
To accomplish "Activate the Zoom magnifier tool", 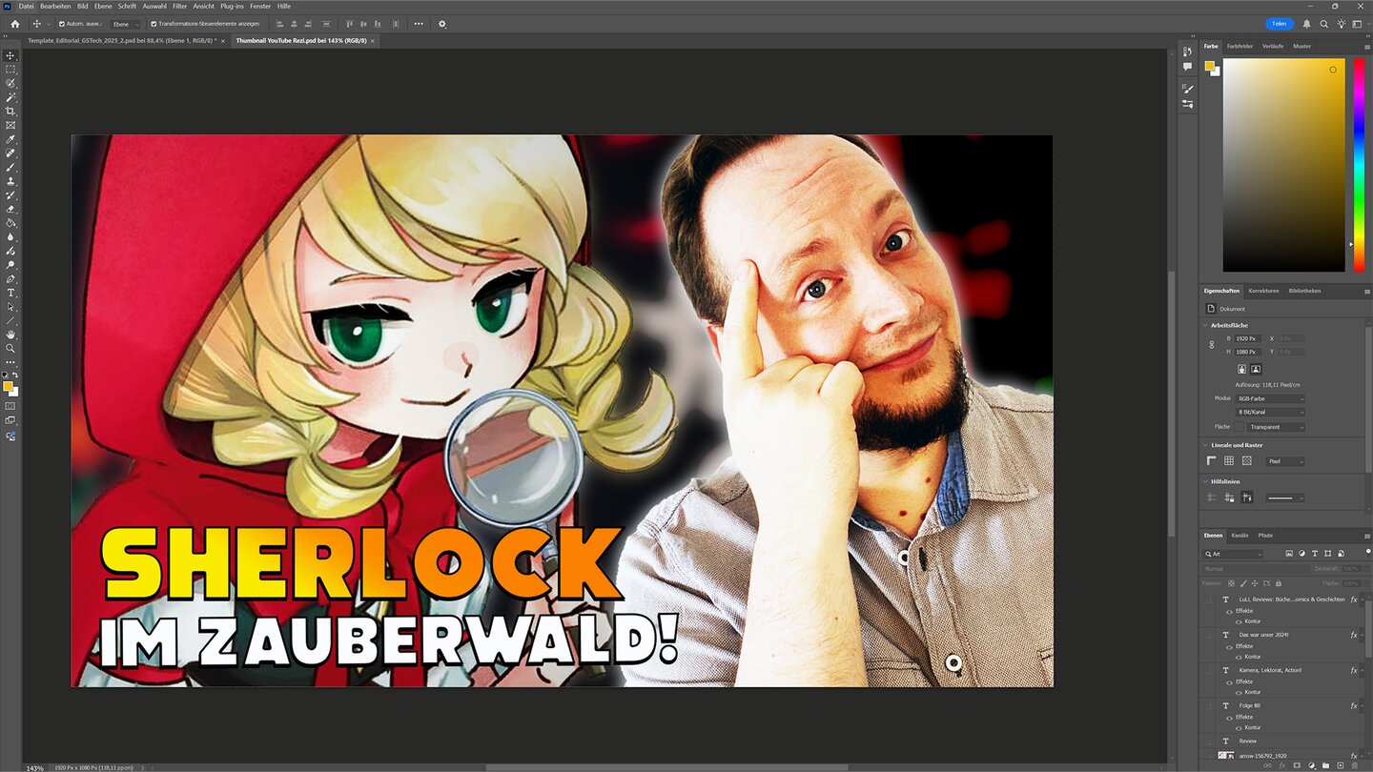I will (x=10, y=348).
